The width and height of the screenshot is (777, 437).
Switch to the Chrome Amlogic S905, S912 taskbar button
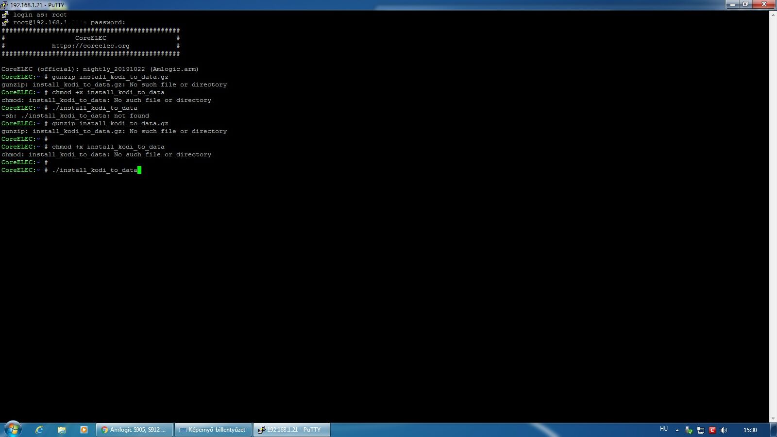(x=135, y=430)
